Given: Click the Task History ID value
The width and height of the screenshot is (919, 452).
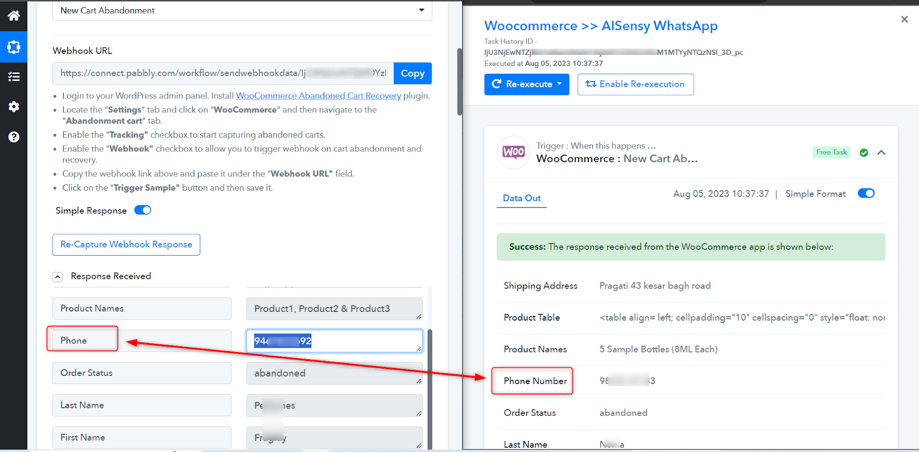Looking at the screenshot, I should 613,52.
